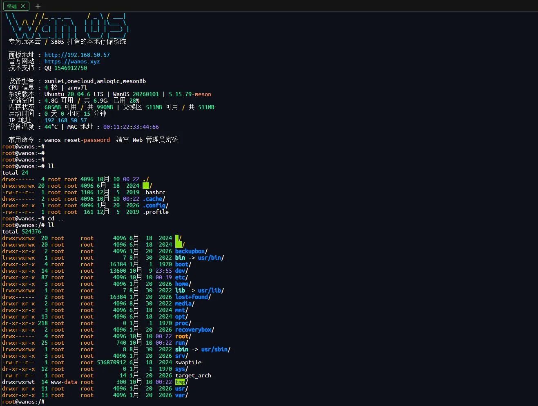Viewport: 538px width, 406px height.
Task: Click the swapfile entry in the listing
Action: pyautogui.click(x=188, y=362)
